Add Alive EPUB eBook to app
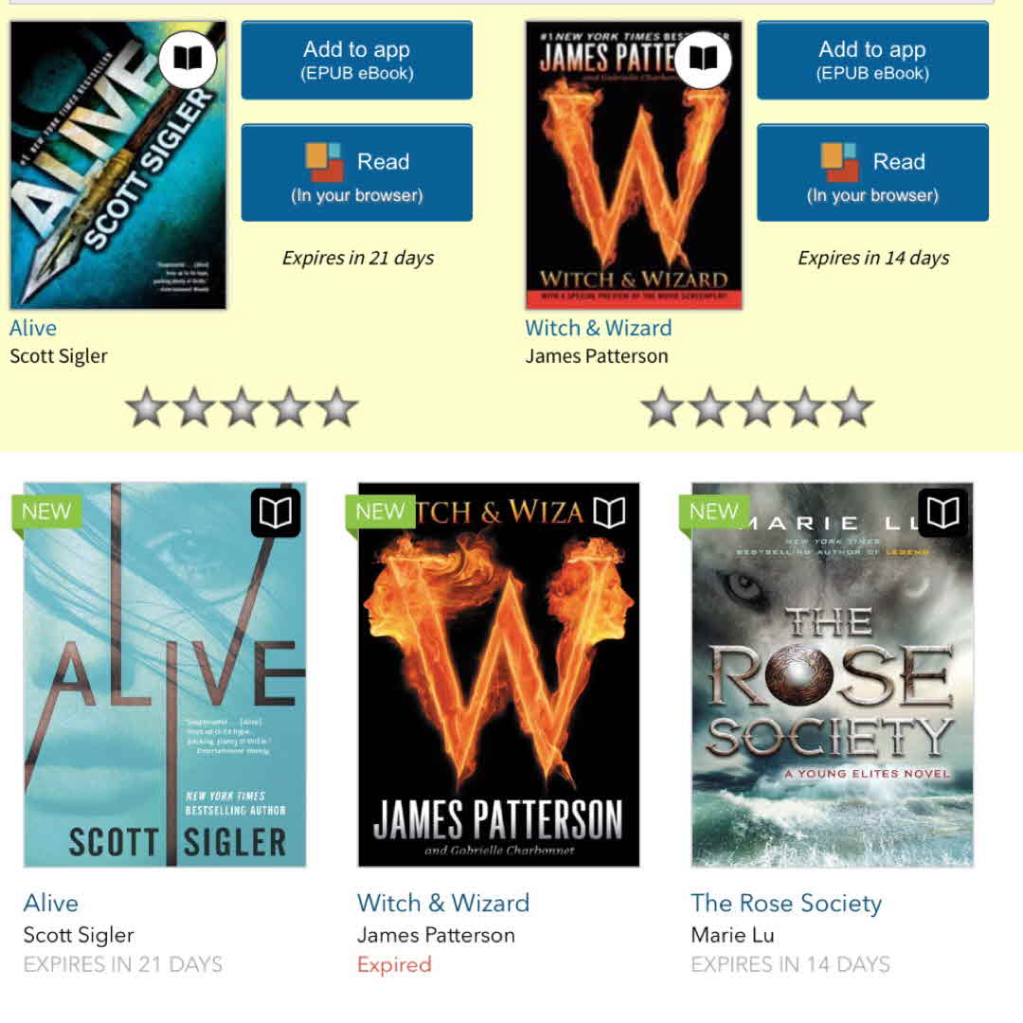1023x1023 pixels. 357,60
